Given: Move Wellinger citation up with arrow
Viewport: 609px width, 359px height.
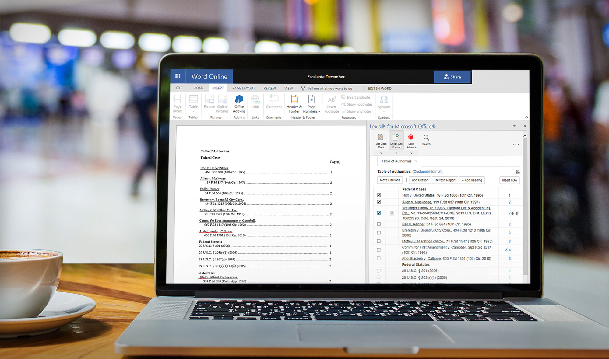Looking at the screenshot, I should tap(512, 213).
